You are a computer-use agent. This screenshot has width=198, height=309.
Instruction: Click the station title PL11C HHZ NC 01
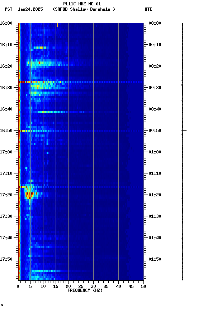(x=82, y=4)
